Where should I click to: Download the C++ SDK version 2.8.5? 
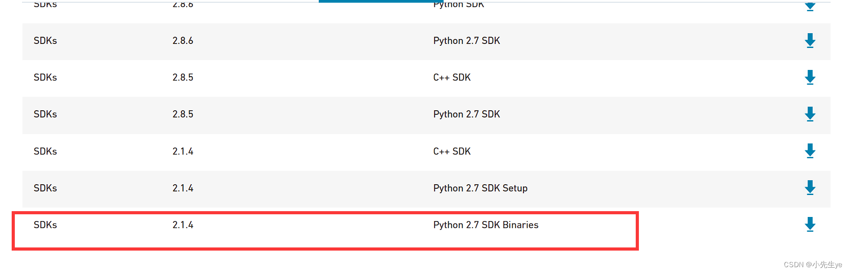click(x=810, y=78)
